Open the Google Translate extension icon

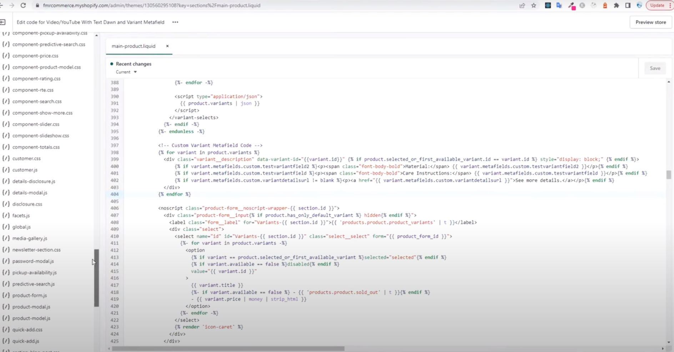(559, 5)
